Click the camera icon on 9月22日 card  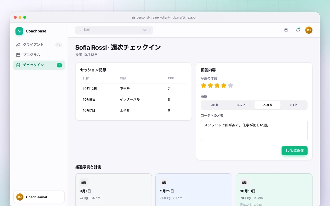coord(164,182)
